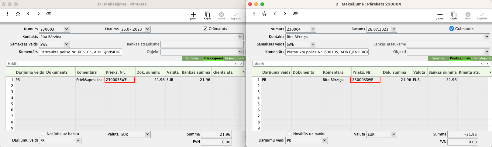Enable Nosūtīts uz banku in window 230004

coord(290,134)
